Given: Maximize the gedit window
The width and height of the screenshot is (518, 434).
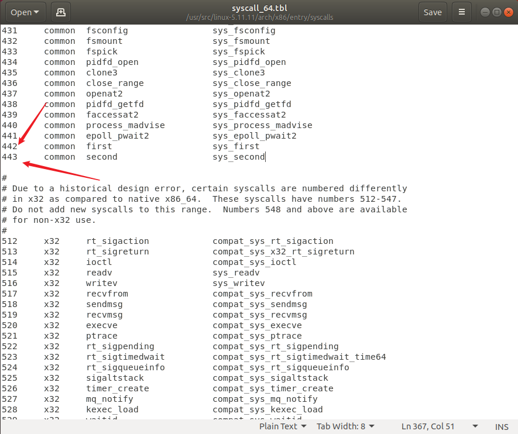Looking at the screenshot, I should coord(496,12).
